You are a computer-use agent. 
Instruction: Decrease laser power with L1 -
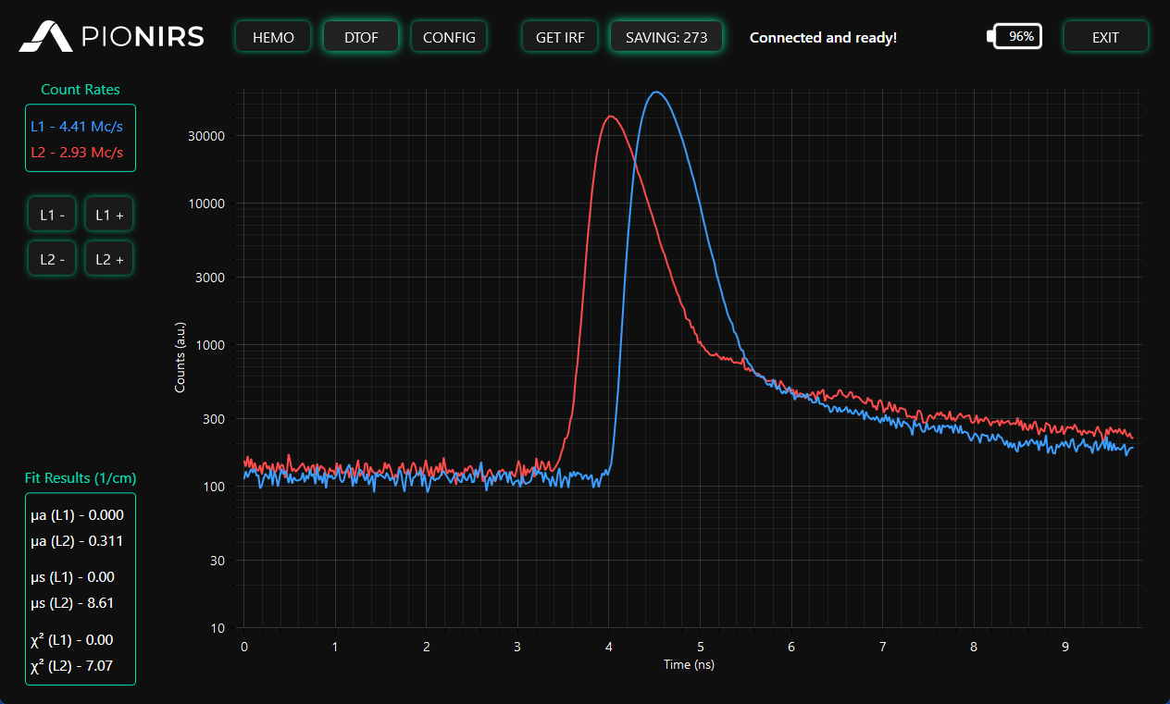tap(52, 215)
